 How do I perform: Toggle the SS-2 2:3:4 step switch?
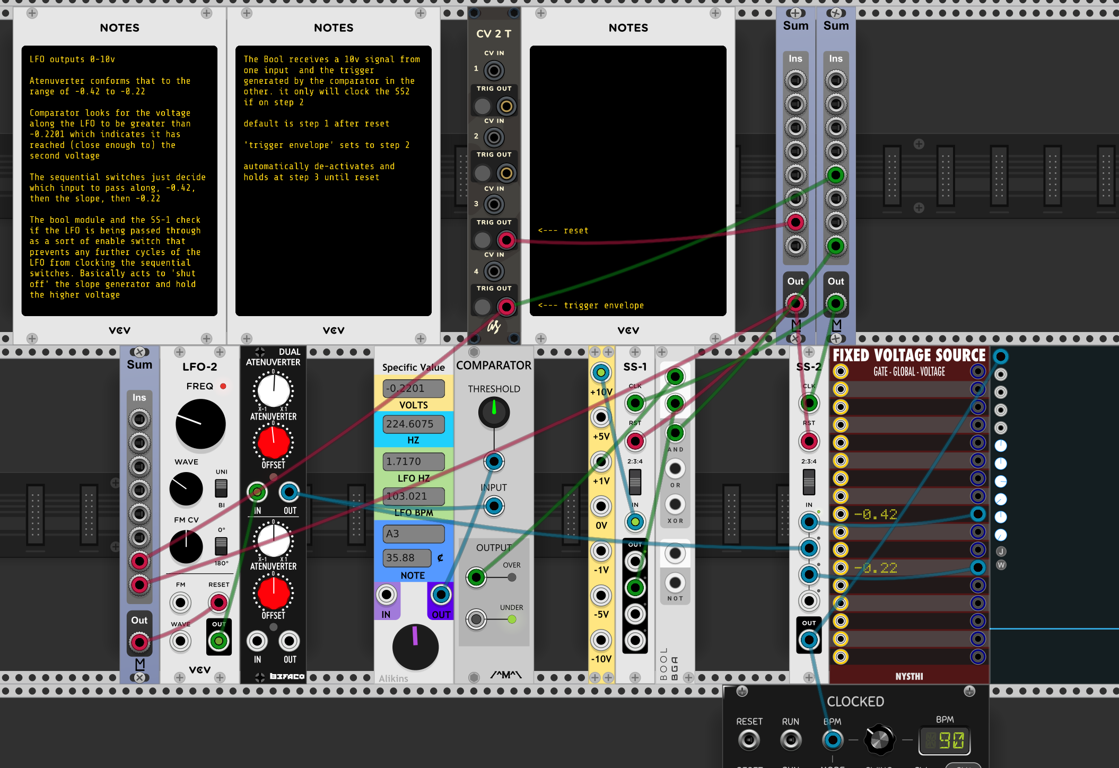[x=809, y=482]
